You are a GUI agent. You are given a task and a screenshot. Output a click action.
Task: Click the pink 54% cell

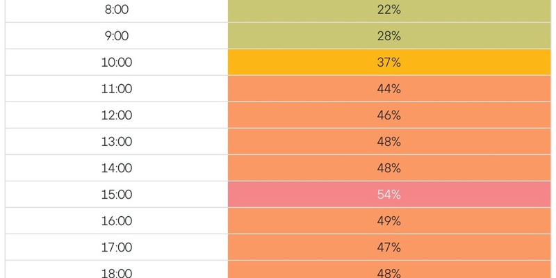[389, 195]
